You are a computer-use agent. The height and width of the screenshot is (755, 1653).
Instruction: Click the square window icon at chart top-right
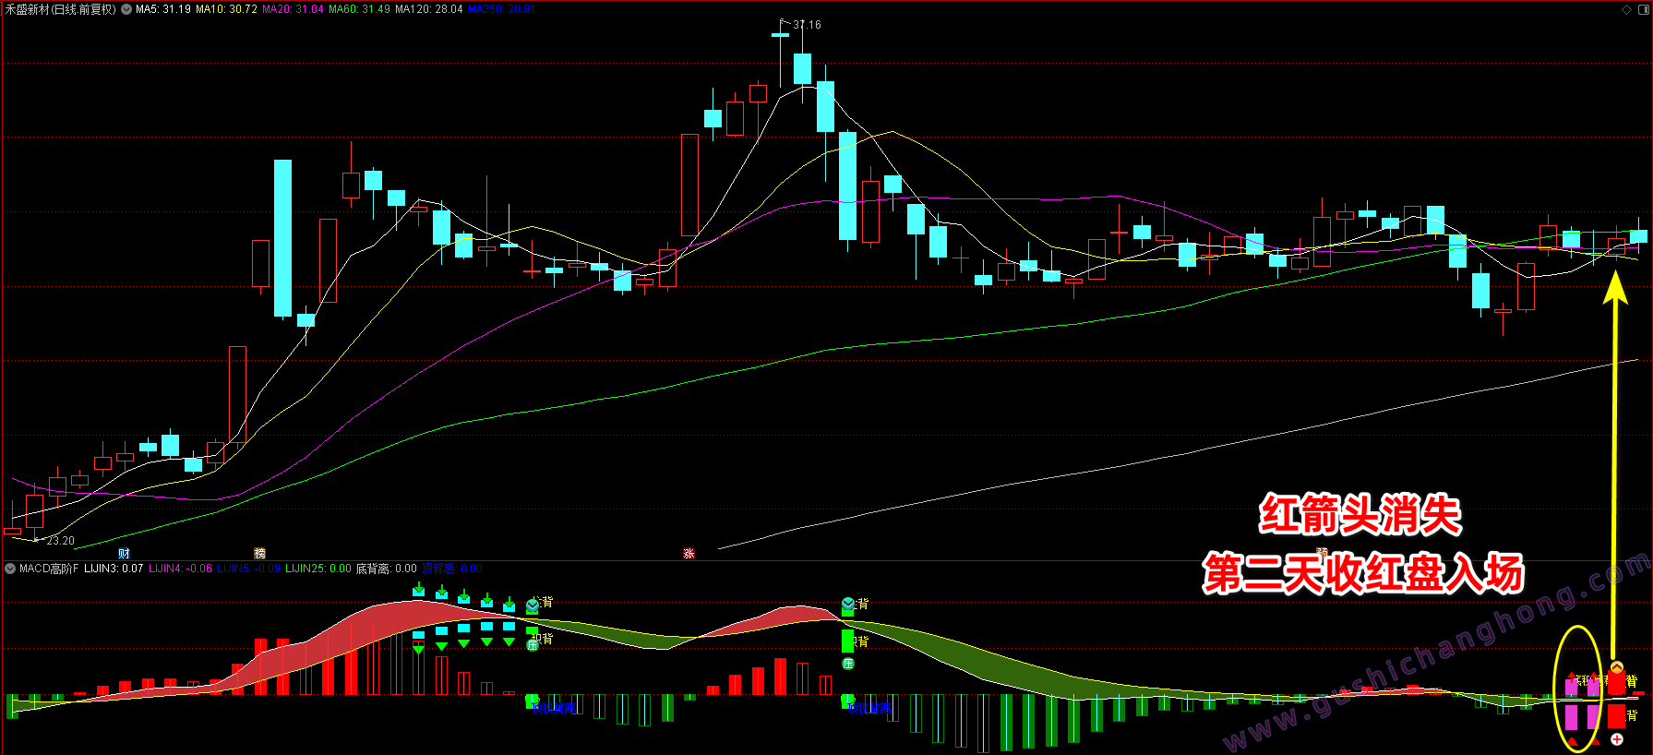click(x=1642, y=9)
